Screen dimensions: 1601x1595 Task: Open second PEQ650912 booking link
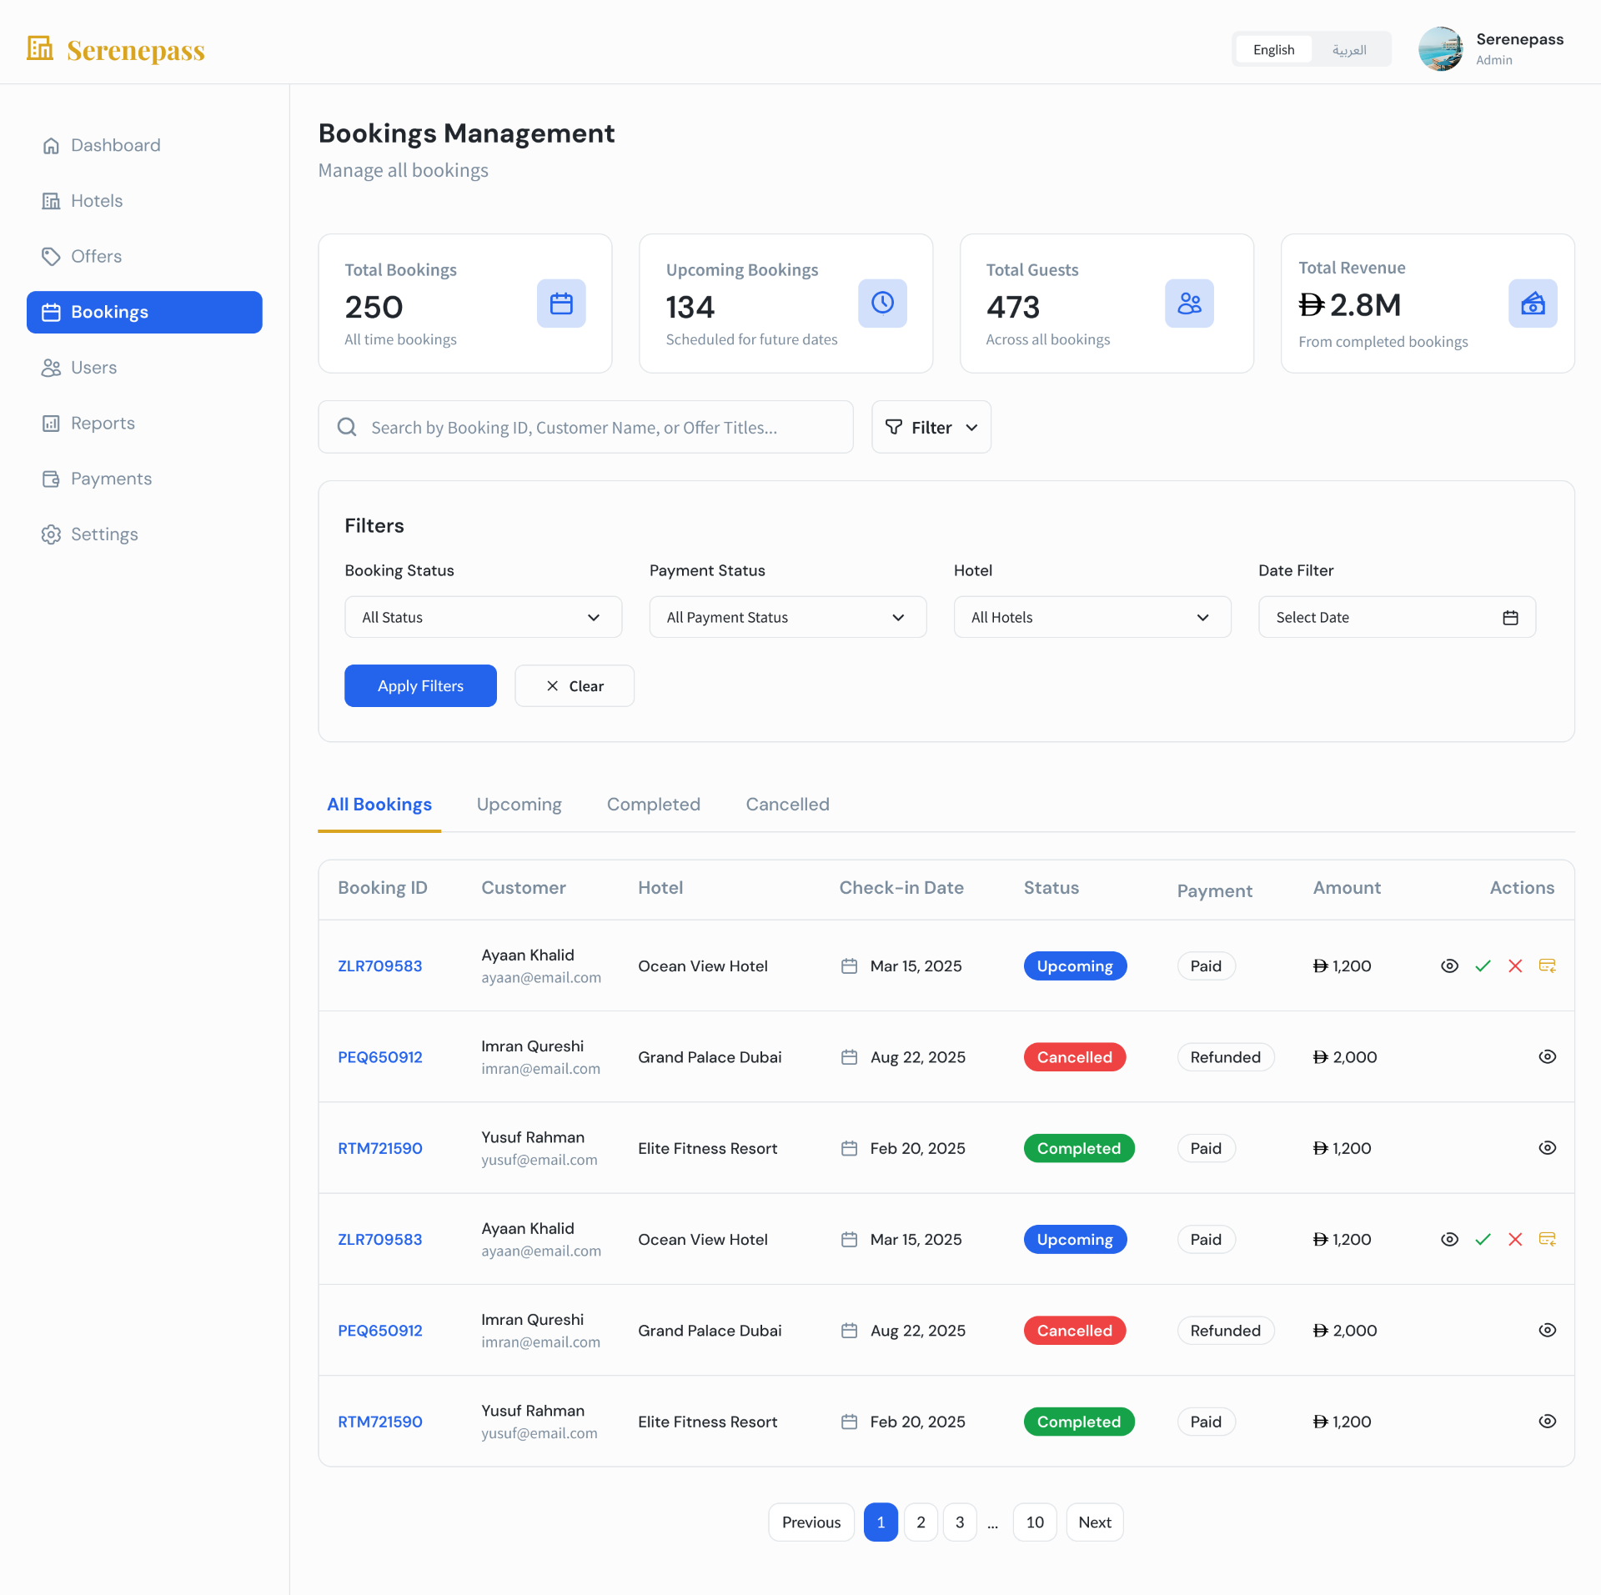379,1331
